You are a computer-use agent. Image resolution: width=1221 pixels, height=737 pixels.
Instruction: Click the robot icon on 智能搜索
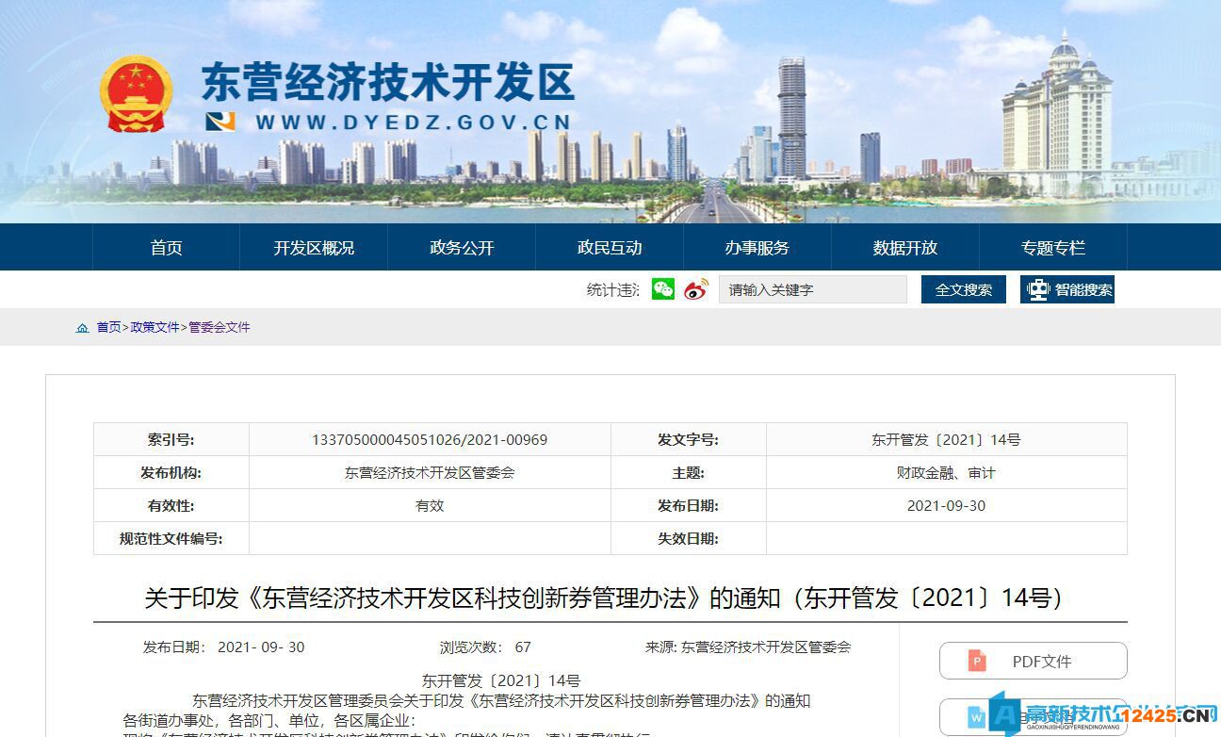[1037, 289]
